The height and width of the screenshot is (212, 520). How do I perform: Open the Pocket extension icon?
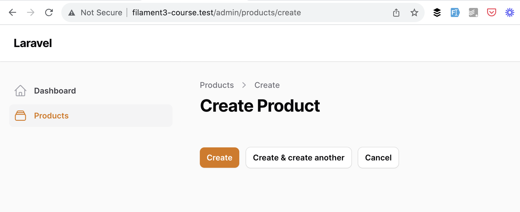tap(492, 12)
